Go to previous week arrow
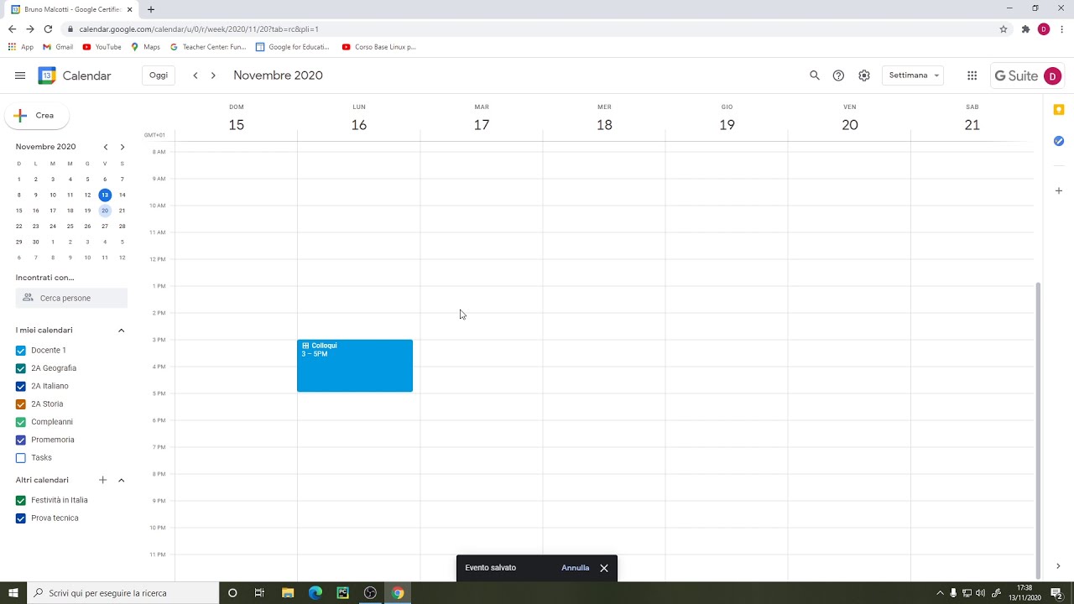Viewport: 1074px width, 604px height. (x=196, y=75)
